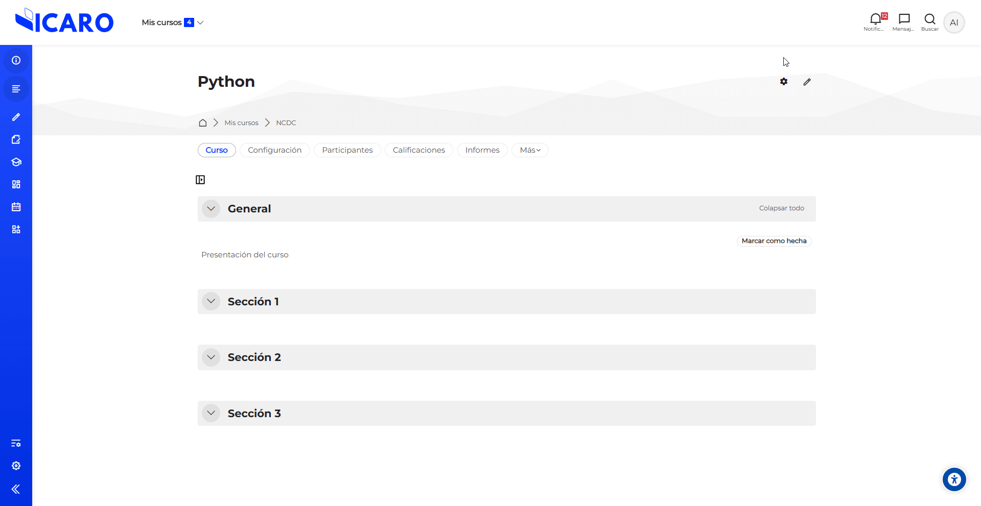The width and height of the screenshot is (981, 506).
Task: Click the graduation cap icon in the sidebar
Action: pos(16,162)
